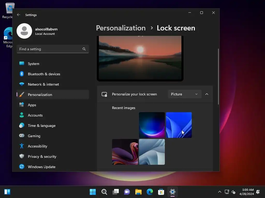Click the Settings gear on the taskbar
The height and width of the screenshot is (198, 265).
173,192
